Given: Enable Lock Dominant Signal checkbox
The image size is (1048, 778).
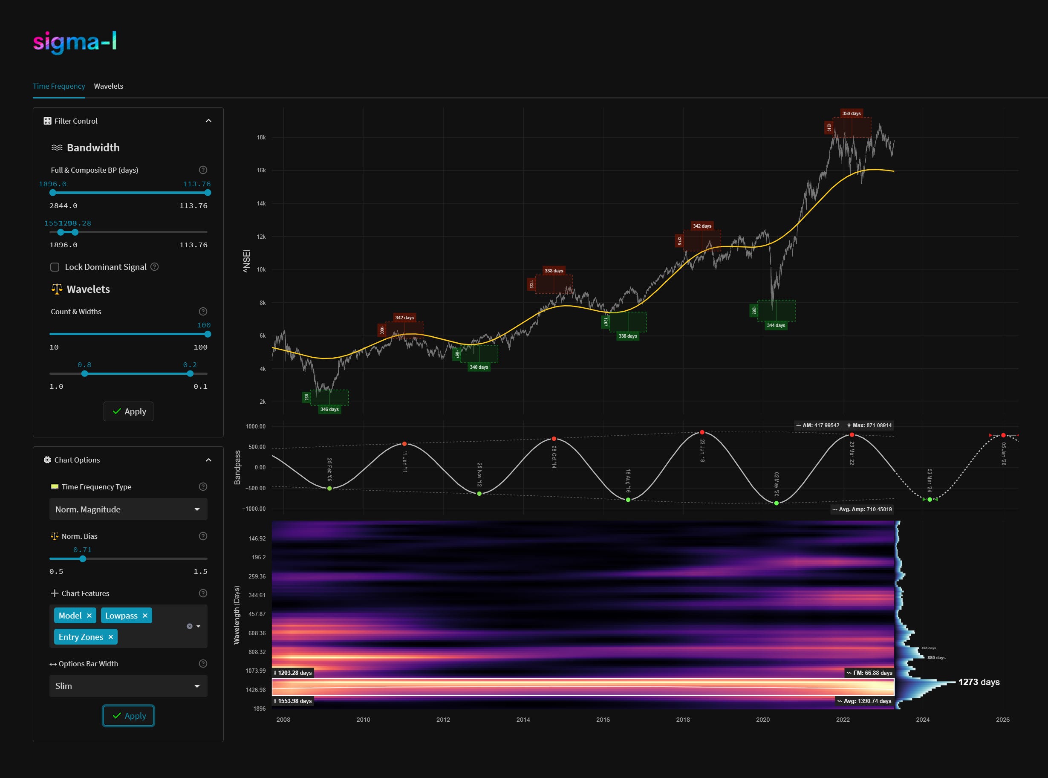Looking at the screenshot, I should click(x=55, y=267).
